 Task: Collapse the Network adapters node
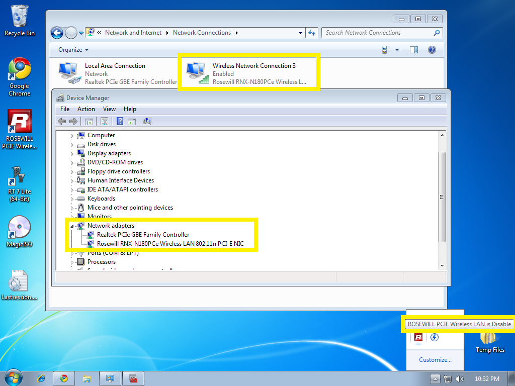[x=72, y=226]
